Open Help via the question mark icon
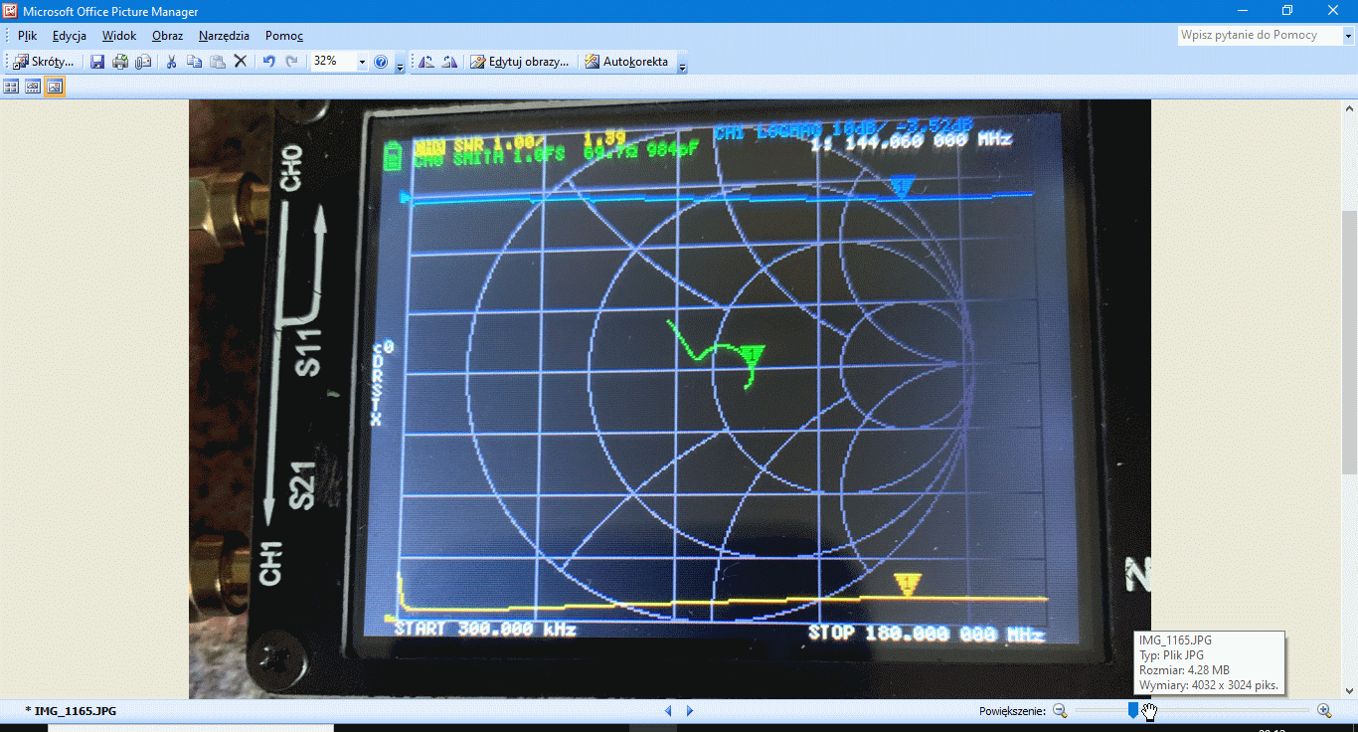The width and height of the screenshot is (1358, 732). [x=381, y=62]
